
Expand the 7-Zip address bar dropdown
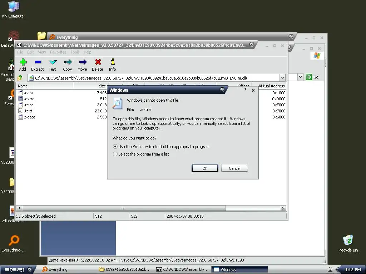(282, 78)
